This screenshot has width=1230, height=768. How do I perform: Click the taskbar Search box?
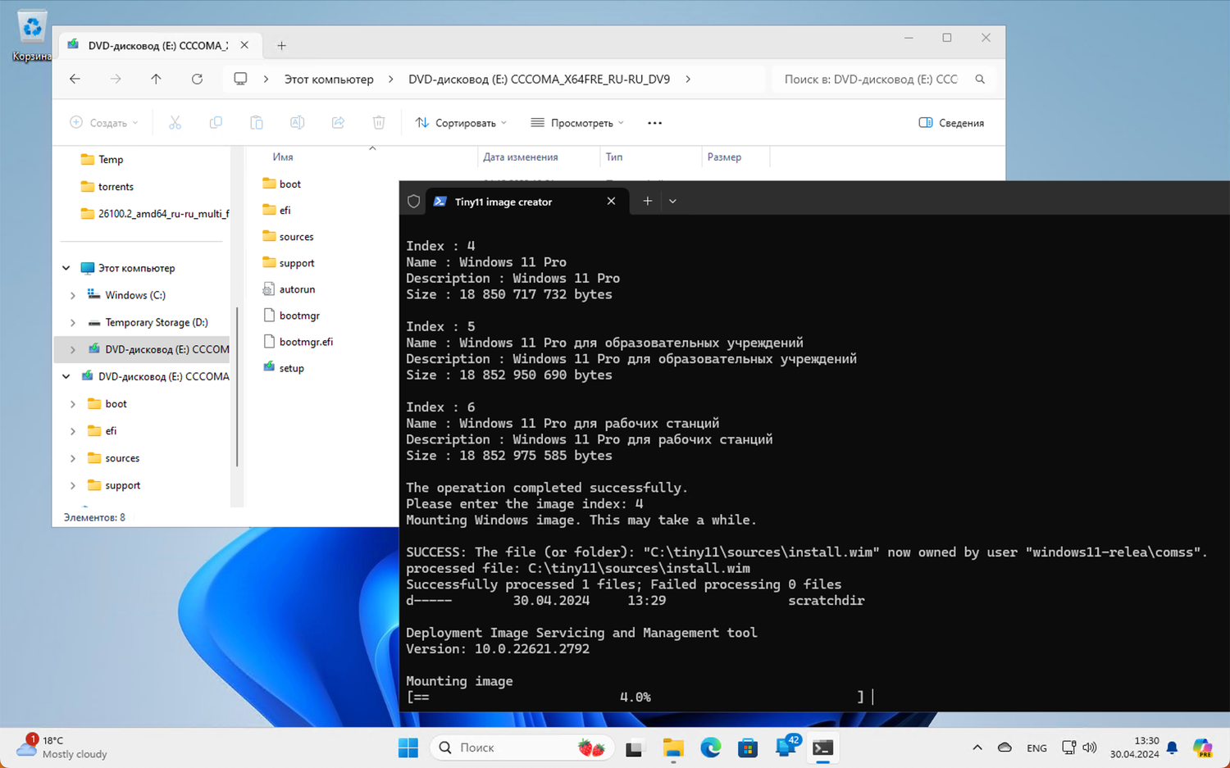(522, 748)
